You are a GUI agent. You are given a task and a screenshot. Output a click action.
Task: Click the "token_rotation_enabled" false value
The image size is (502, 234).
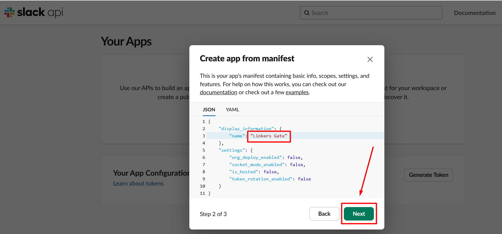[304, 179]
